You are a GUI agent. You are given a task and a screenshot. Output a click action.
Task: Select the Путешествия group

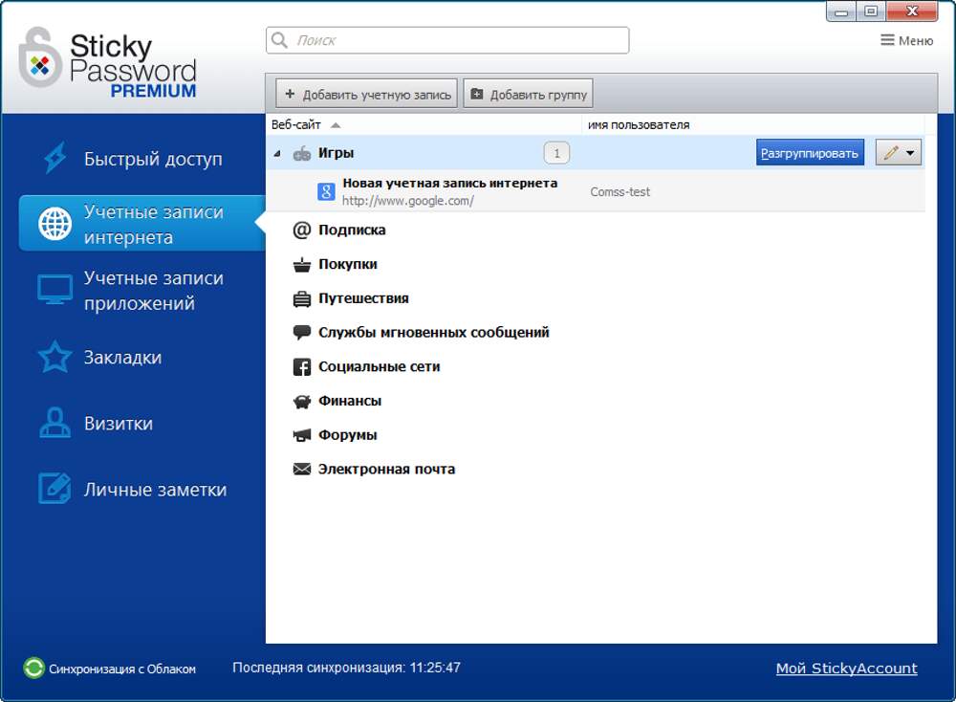363,298
